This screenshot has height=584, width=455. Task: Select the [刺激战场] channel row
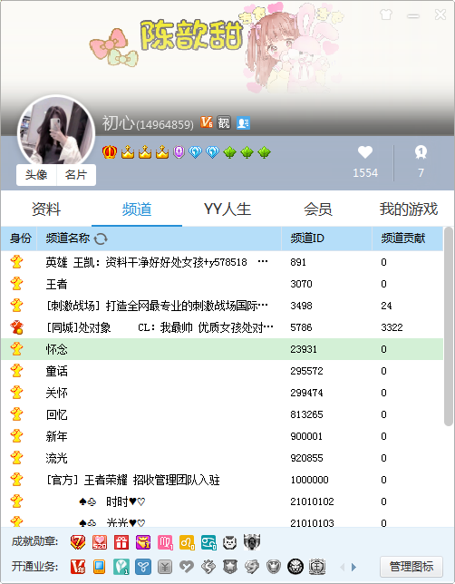(222, 306)
